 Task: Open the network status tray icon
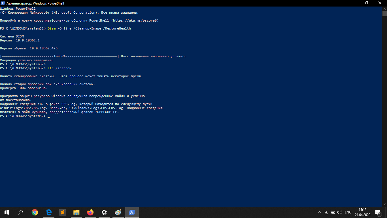(326, 212)
